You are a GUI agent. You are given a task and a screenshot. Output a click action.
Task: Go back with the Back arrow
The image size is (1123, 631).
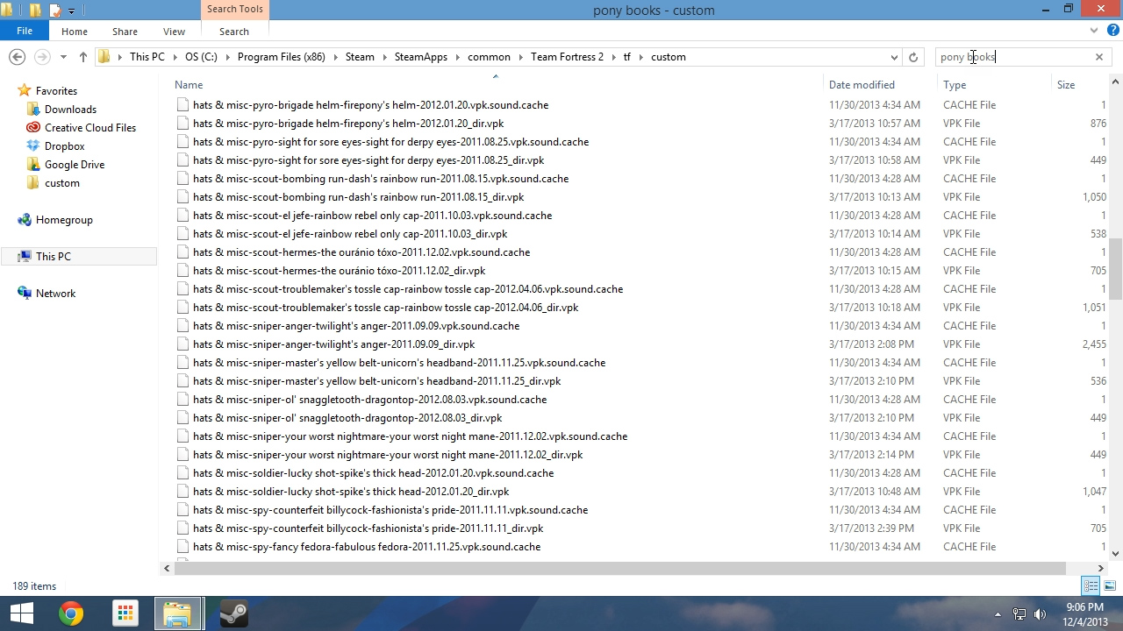pos(17,57)
